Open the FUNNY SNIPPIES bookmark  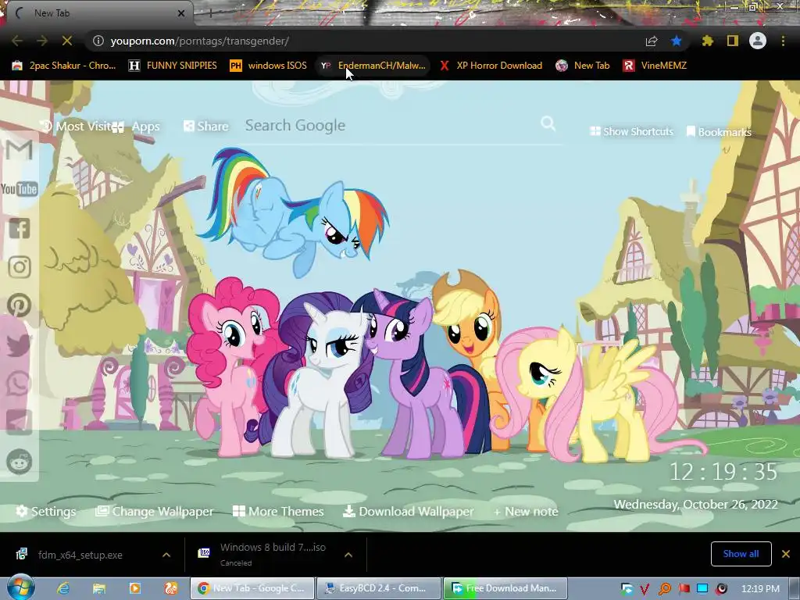pyautogui.click(x=173, y=66)
